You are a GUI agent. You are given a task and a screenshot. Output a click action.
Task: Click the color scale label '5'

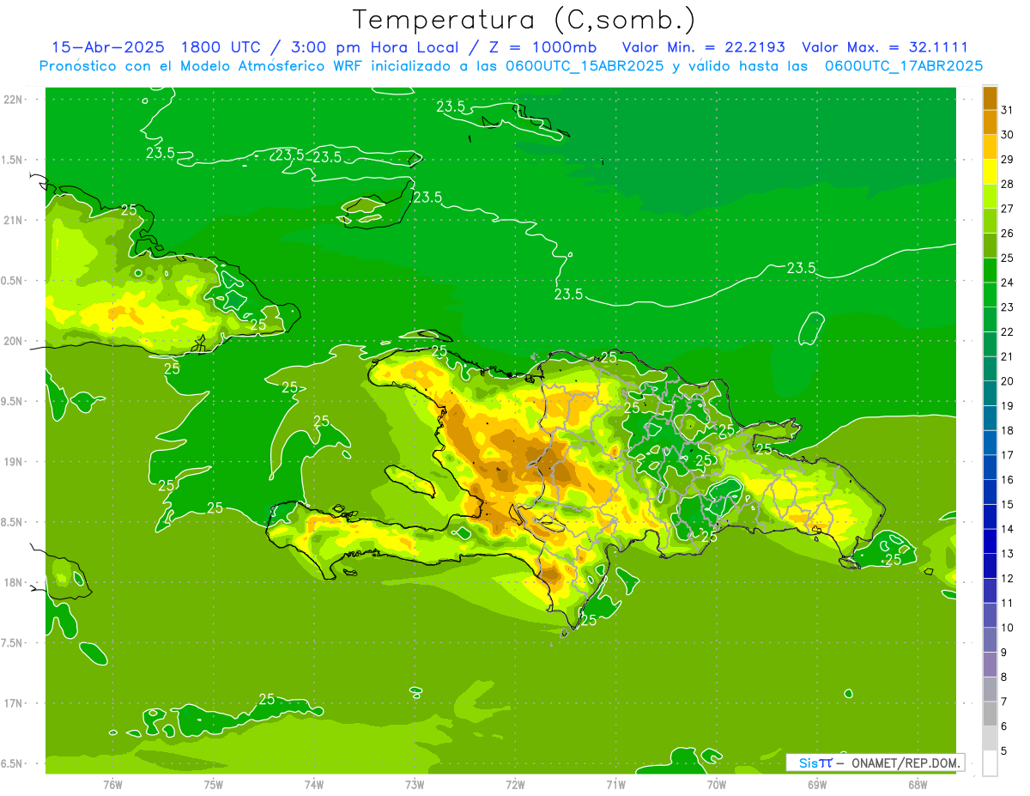point(1004,750)
